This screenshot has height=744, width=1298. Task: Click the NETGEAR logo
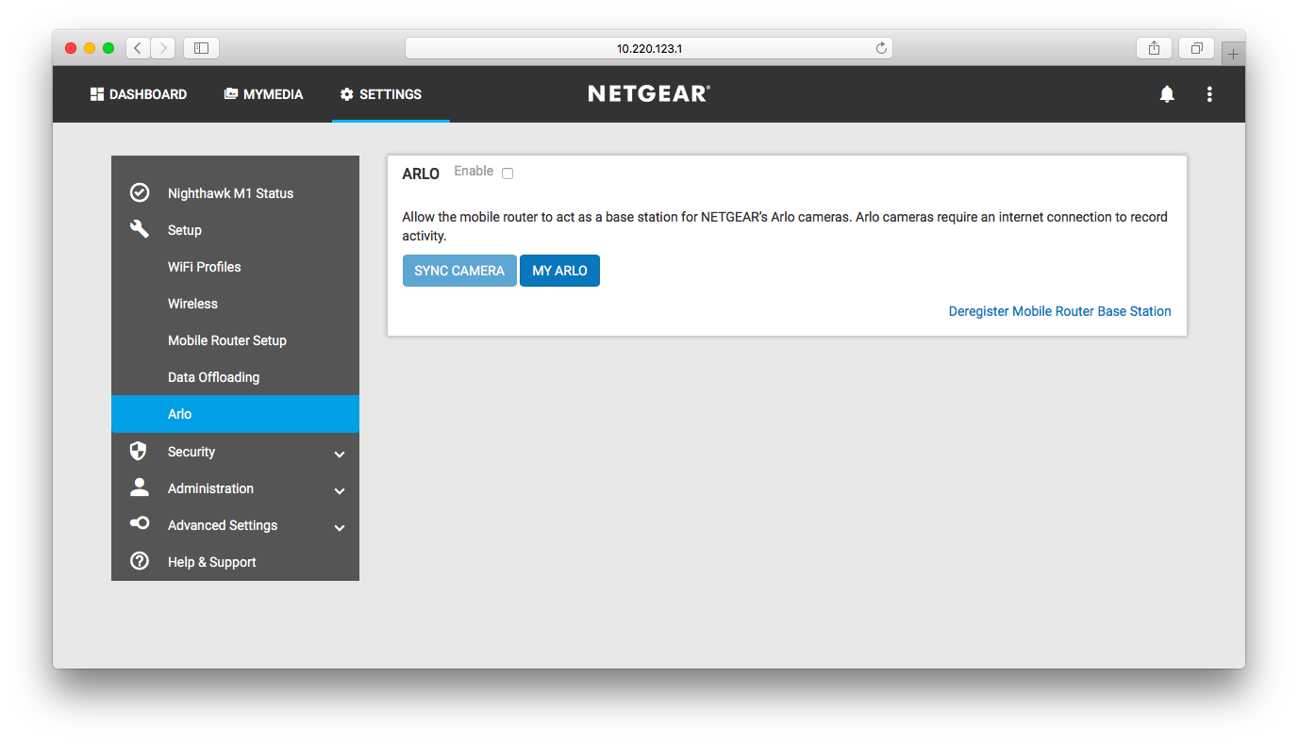click(x=649, y=93)
